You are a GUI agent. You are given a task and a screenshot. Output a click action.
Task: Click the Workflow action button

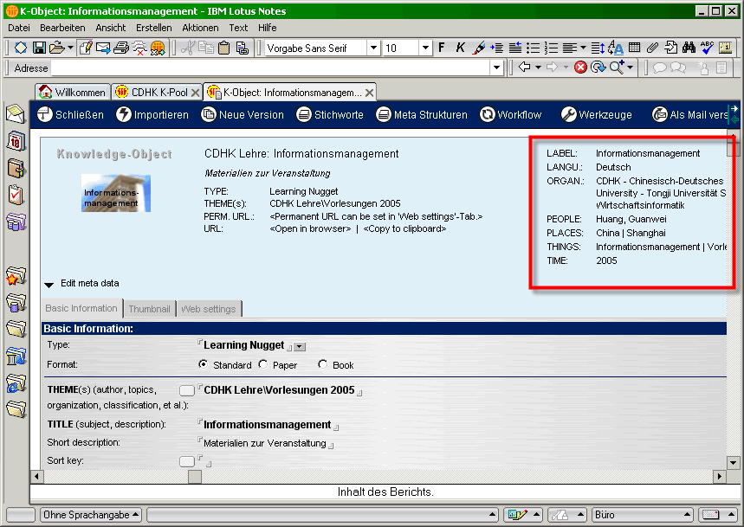[510, 114]
